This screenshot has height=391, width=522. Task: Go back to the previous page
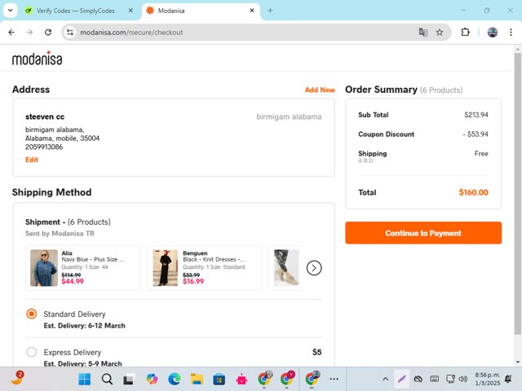(11, 33)
